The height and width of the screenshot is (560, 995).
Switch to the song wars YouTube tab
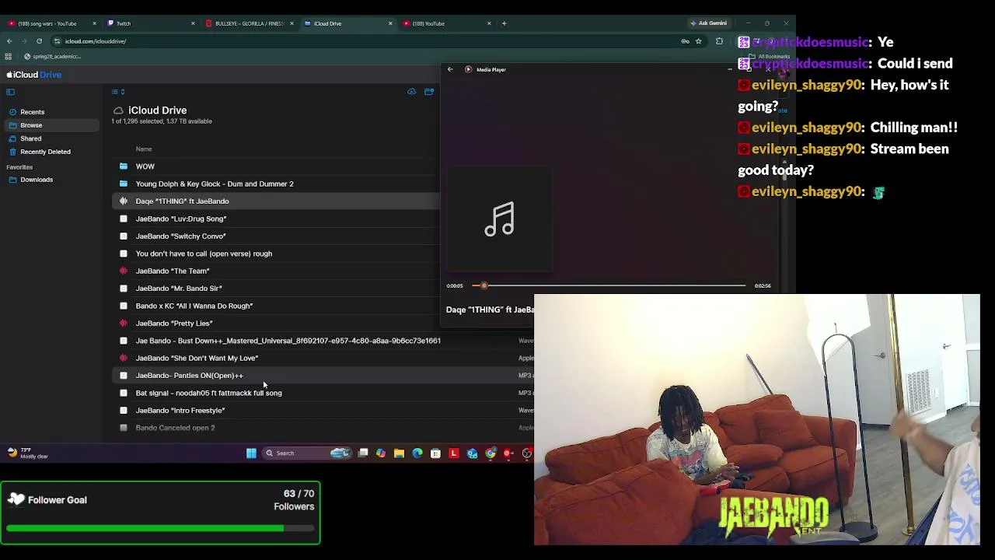pos(51,23)
